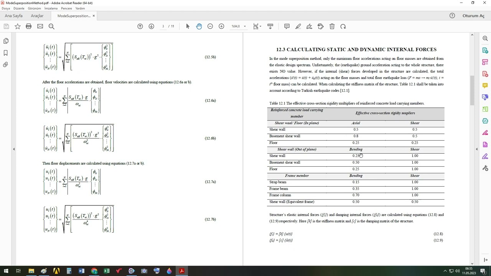Open More Tools wrench icon
The height and width of the screenshot is (276, 491).
485,168
